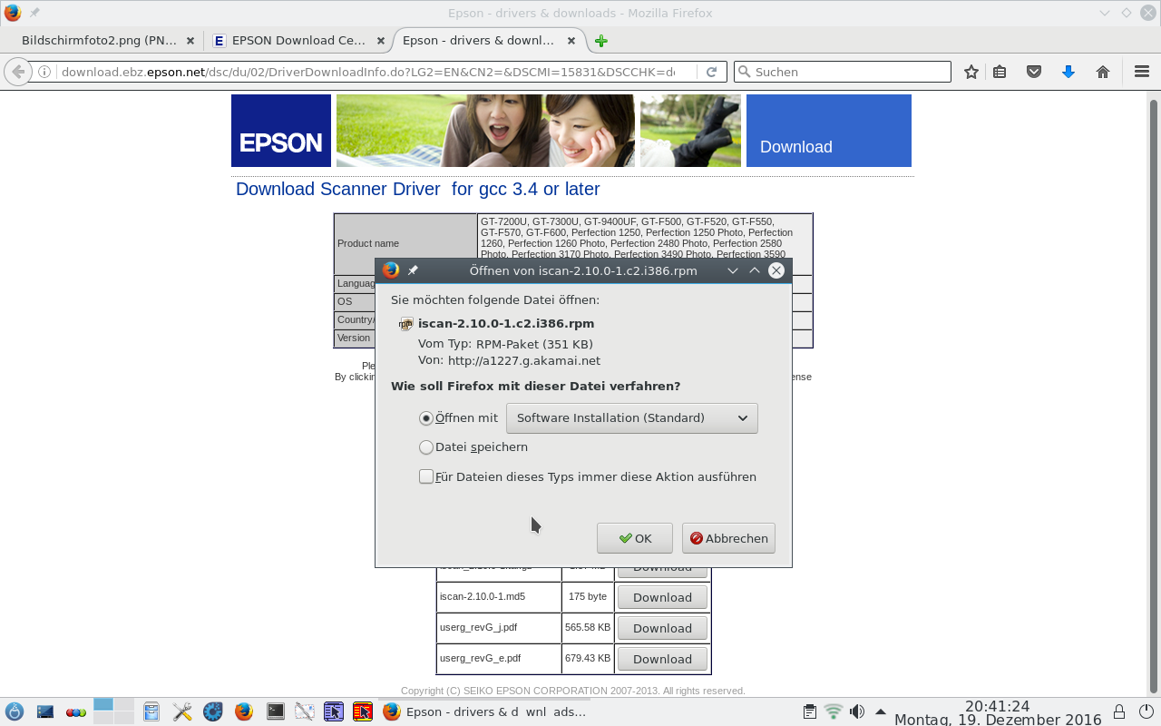1161x726 pixels.
Task: Open the Fedora application launcher menu
Action: [x=15, y=711]
